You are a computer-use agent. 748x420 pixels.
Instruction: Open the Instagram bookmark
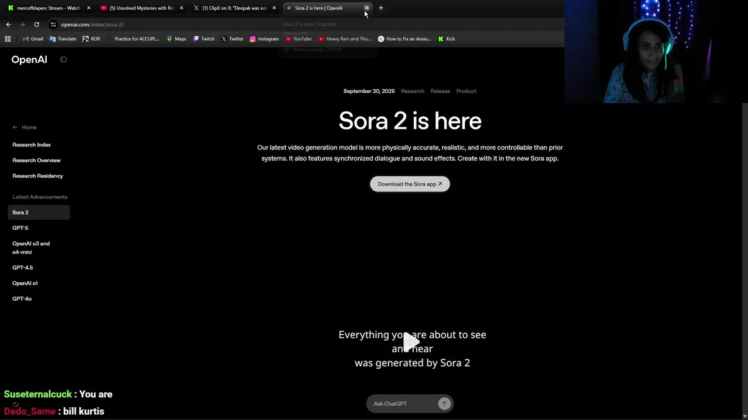click(x=264, y=39)
